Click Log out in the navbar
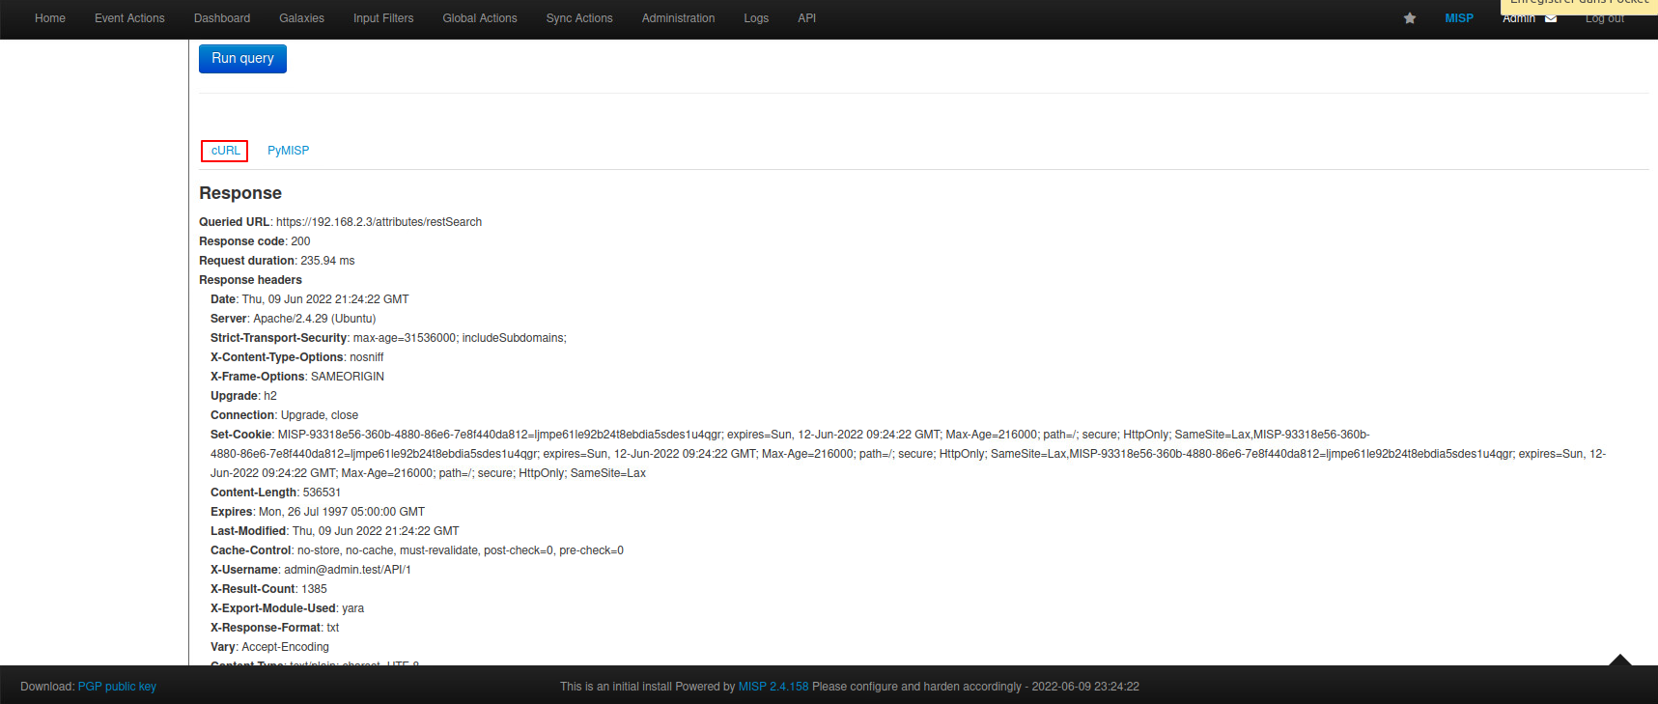 pos(1604,19)
